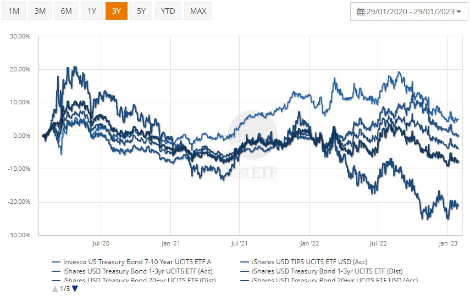The width and height of the screenshot is (470, 296).
Task: Toggle iShares Treasury Bond 20+yr (Dist) series label
Action: pyautogui.click(x=139, y=281)
